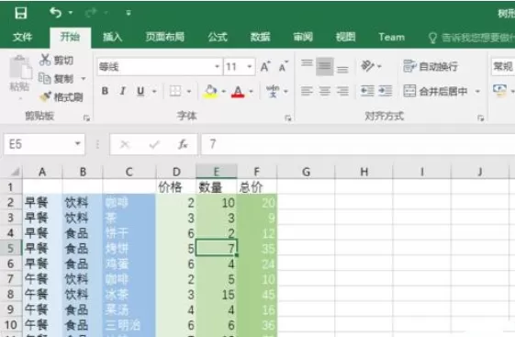Image resolution: width=515 pixels, height=337 pixels.
Task: Click the Middle Align icon
Action: tap(324, 66)
